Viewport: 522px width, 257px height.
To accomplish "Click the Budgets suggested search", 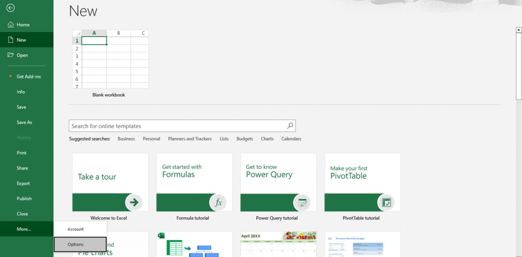I will click(245, 138).
